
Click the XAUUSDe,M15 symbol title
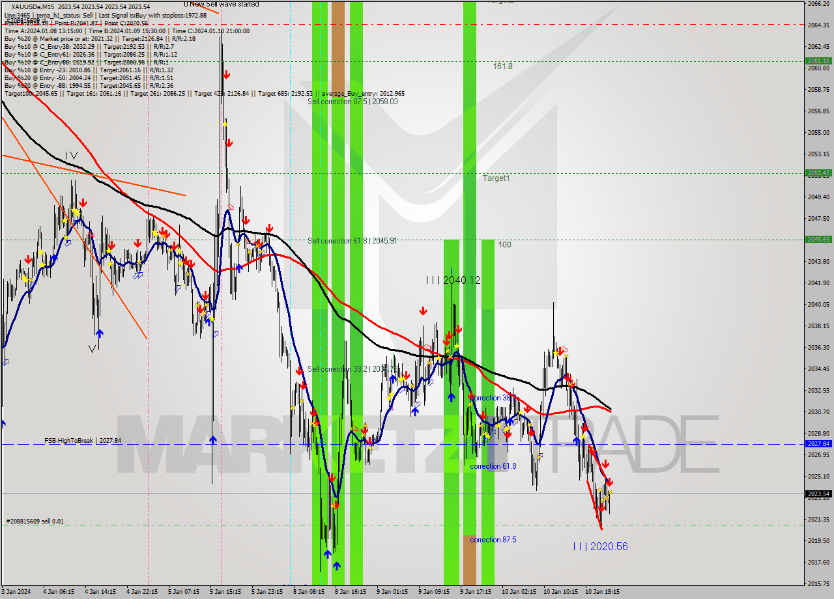[33, 7]
